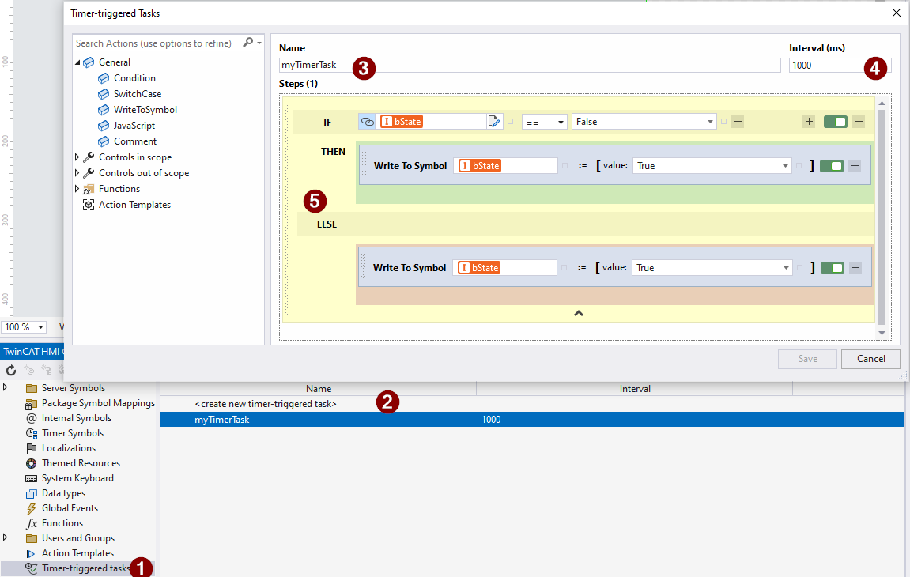Toggle the ELSE Write To Symbol switch
Image resolution: width=910 pixels, height=577 pixels.
pos(832,267)
